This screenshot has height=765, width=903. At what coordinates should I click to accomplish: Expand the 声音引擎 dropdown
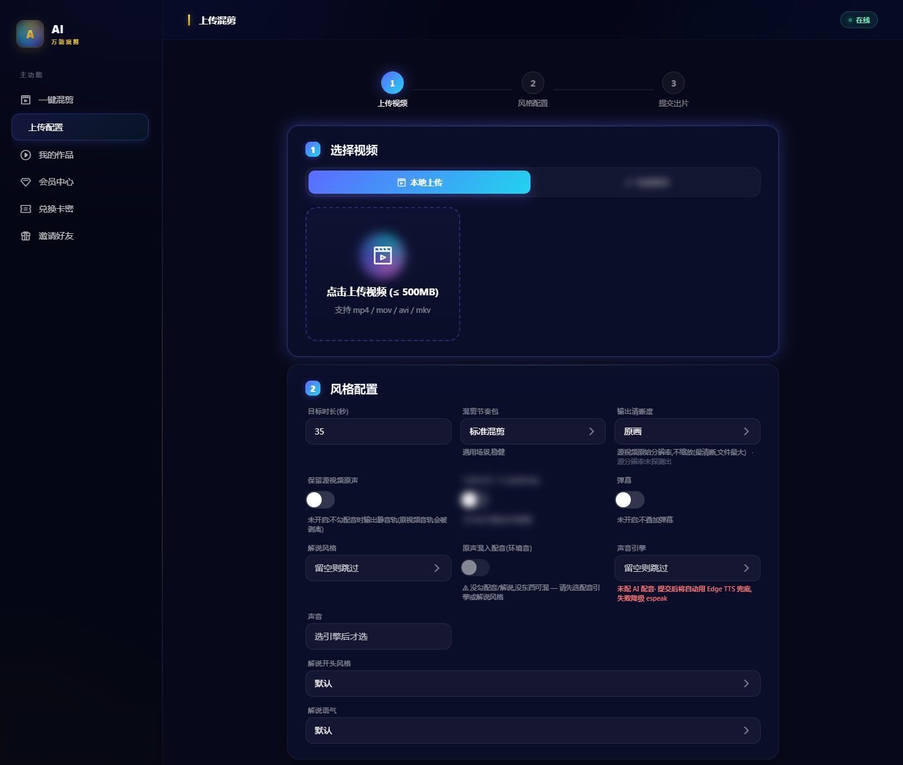(x=687, y=568)
